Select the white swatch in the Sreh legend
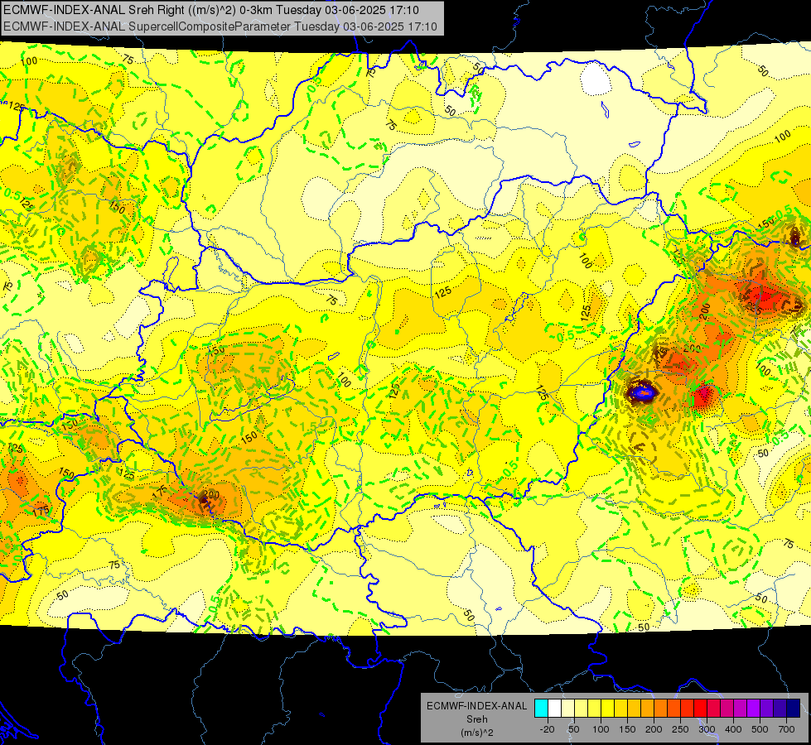This screenshot has width=811, height=745. pyautogui.click(x=554, y=708)
